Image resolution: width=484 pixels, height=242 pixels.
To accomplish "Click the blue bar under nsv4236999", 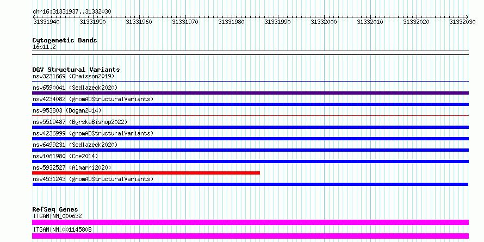I will [x=250, y=139].
